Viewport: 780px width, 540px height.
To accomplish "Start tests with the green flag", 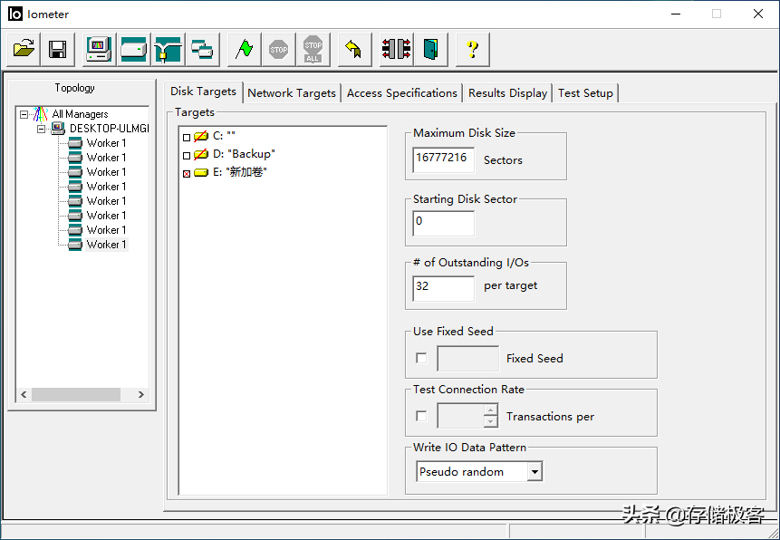I will coord(244,49).
